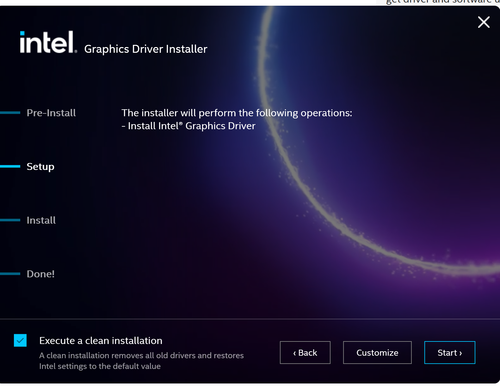The height and width of the screenshot is (386, 500).
Task: Click the clean installation description text
Action: [141, 361]
